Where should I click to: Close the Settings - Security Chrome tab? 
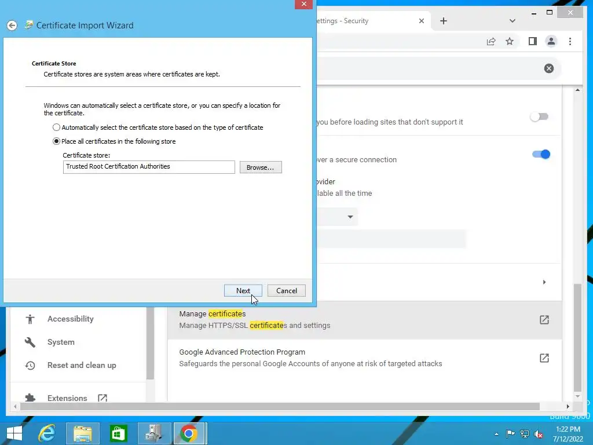pos(422,21)
